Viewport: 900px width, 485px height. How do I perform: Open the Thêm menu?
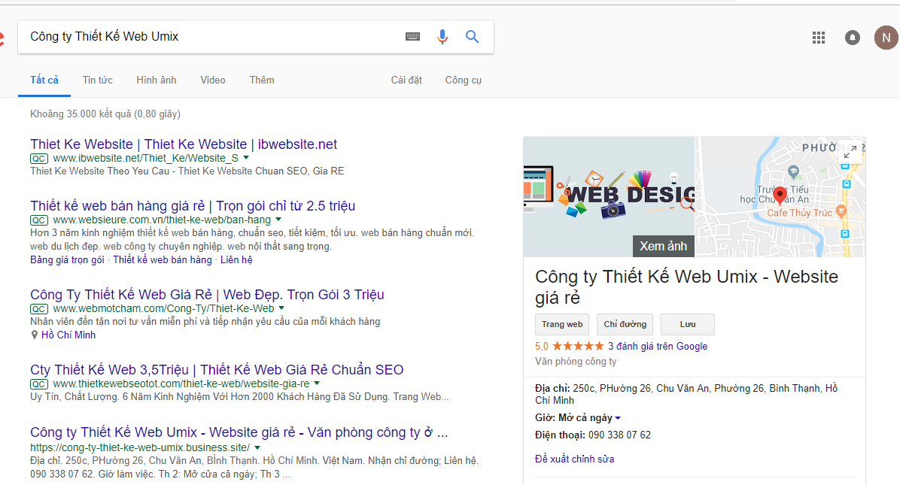(262, 80)
